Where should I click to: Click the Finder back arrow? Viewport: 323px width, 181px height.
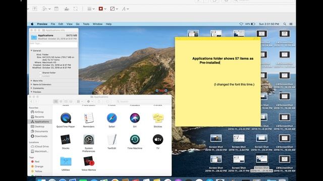pyautogui.click(x=31, y=102)
